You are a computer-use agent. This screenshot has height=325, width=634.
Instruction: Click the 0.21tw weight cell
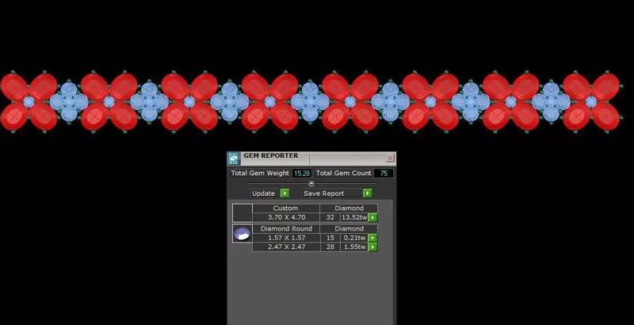354,238
